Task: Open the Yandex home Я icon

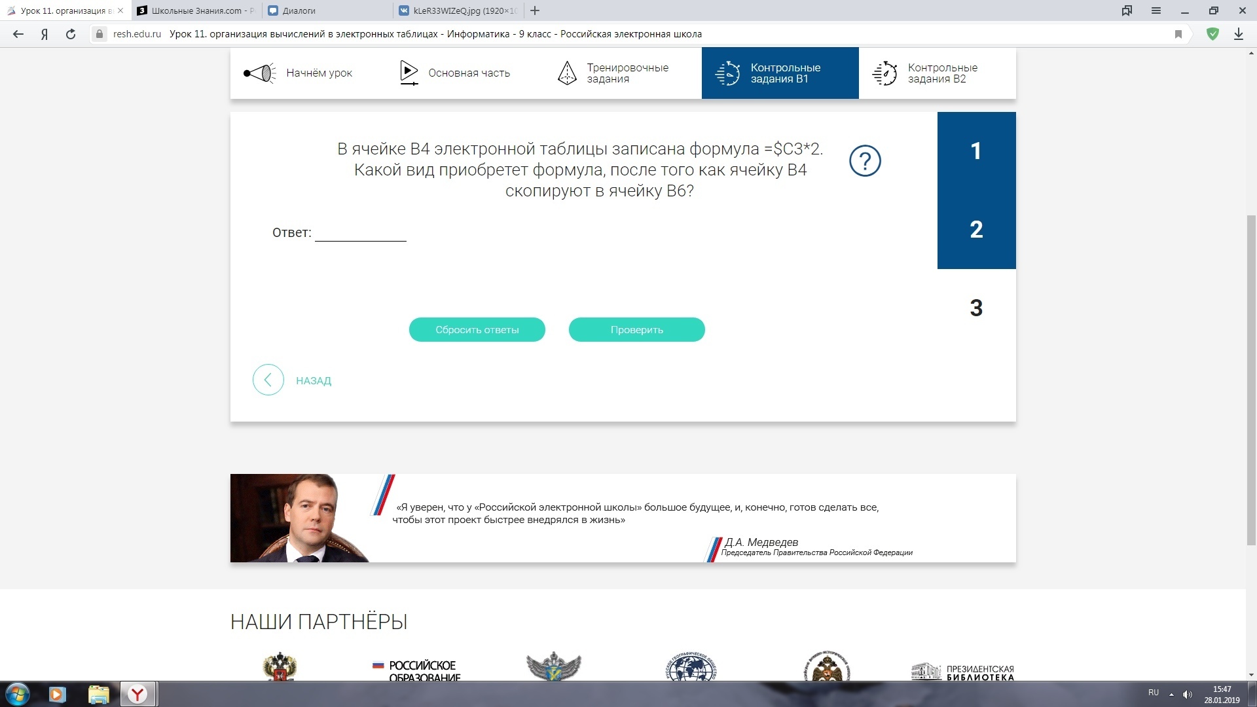Action: [45, 34]
